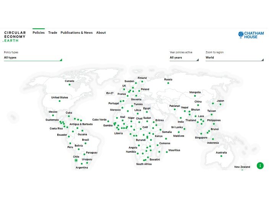Select the UK label on the map

(x=124, y=86)
